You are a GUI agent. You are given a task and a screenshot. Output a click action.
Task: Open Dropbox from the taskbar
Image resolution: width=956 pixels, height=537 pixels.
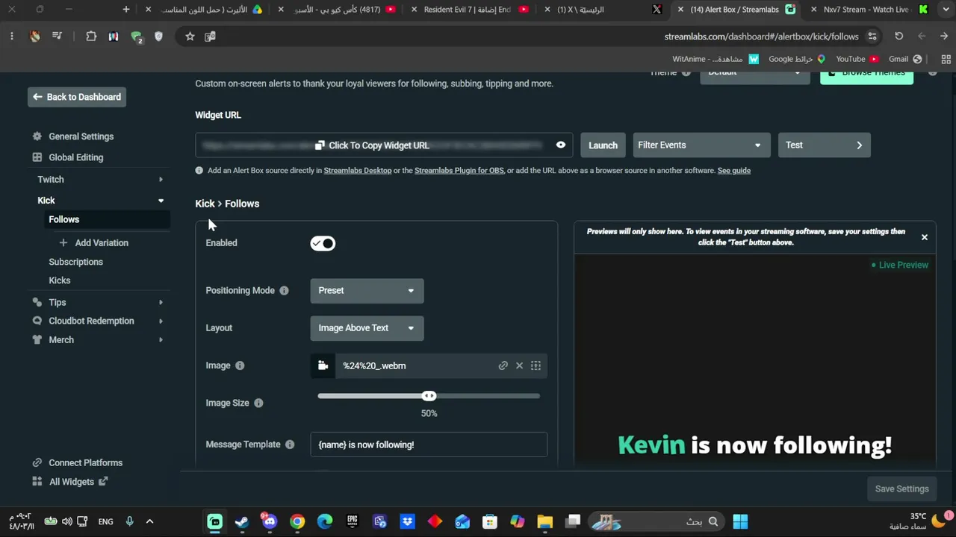[x=408, y=521]
